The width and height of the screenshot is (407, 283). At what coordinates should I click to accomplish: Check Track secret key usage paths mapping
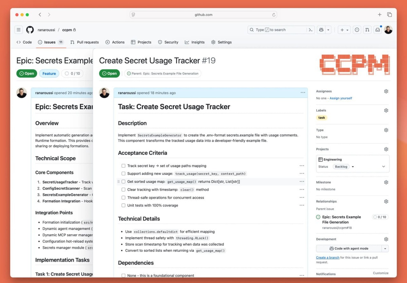[123, 166]
